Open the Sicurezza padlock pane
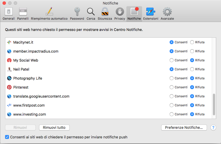 [x=105, y=14]
